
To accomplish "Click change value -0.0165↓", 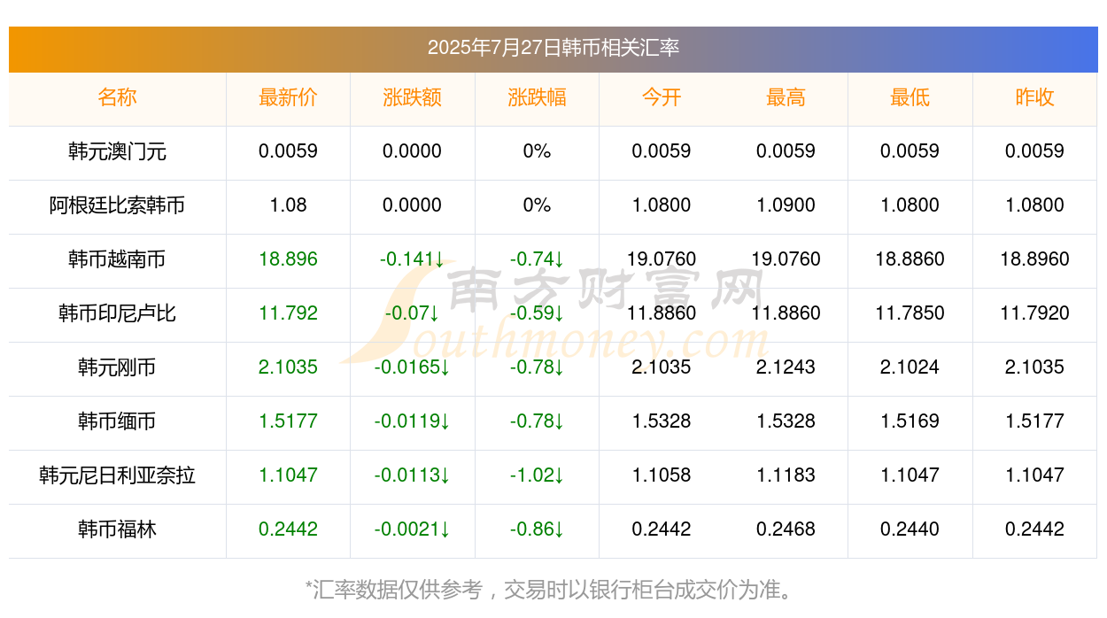I will (x=413, y=367).
